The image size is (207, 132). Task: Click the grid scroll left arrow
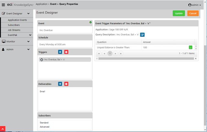click(97, 59)
